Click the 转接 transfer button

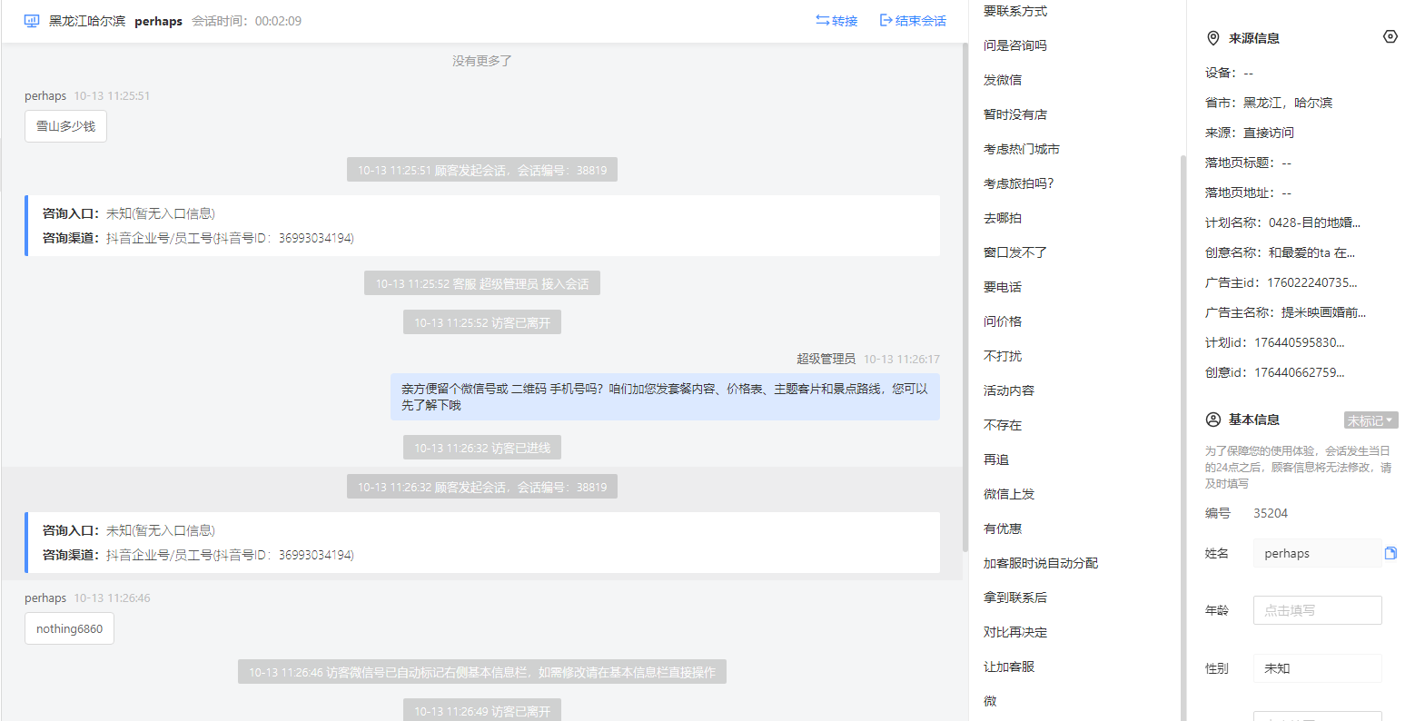[x=836, y=20]
